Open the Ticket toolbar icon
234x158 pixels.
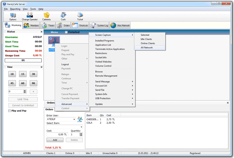coord(80,15)
